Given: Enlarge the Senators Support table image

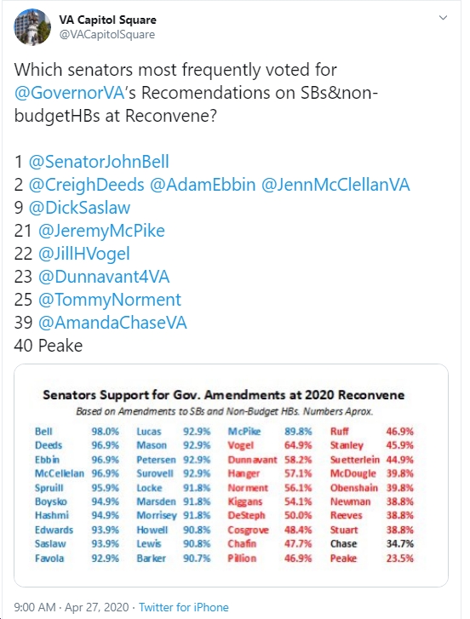Looking at the screenshot, I should [232, 475].
